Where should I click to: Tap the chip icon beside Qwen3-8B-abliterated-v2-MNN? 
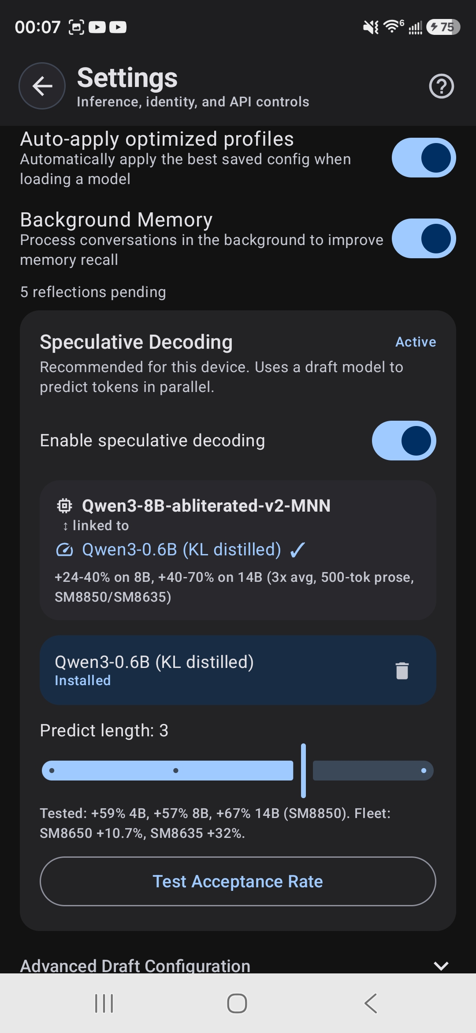[64, 506]
